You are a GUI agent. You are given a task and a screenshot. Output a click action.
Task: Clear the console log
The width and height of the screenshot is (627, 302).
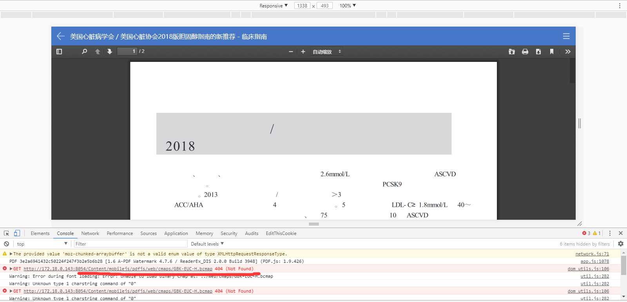(x=6, y=244)
